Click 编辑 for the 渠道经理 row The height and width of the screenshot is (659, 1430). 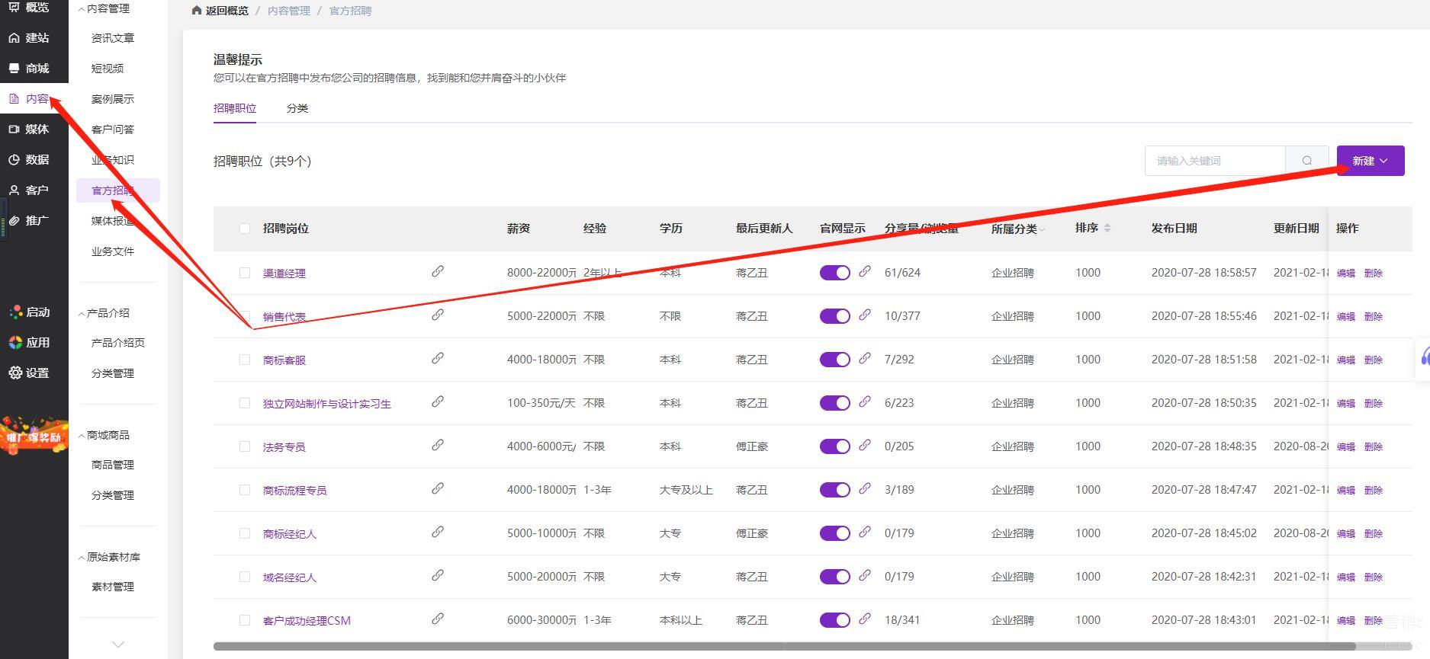[x=1345, y=273]
